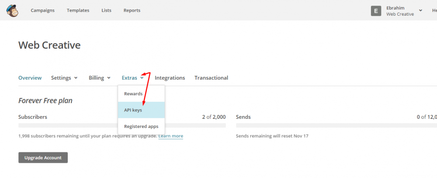
Task: Click the '2 of 2,000' subscriber count
Action: click(214, 117)
